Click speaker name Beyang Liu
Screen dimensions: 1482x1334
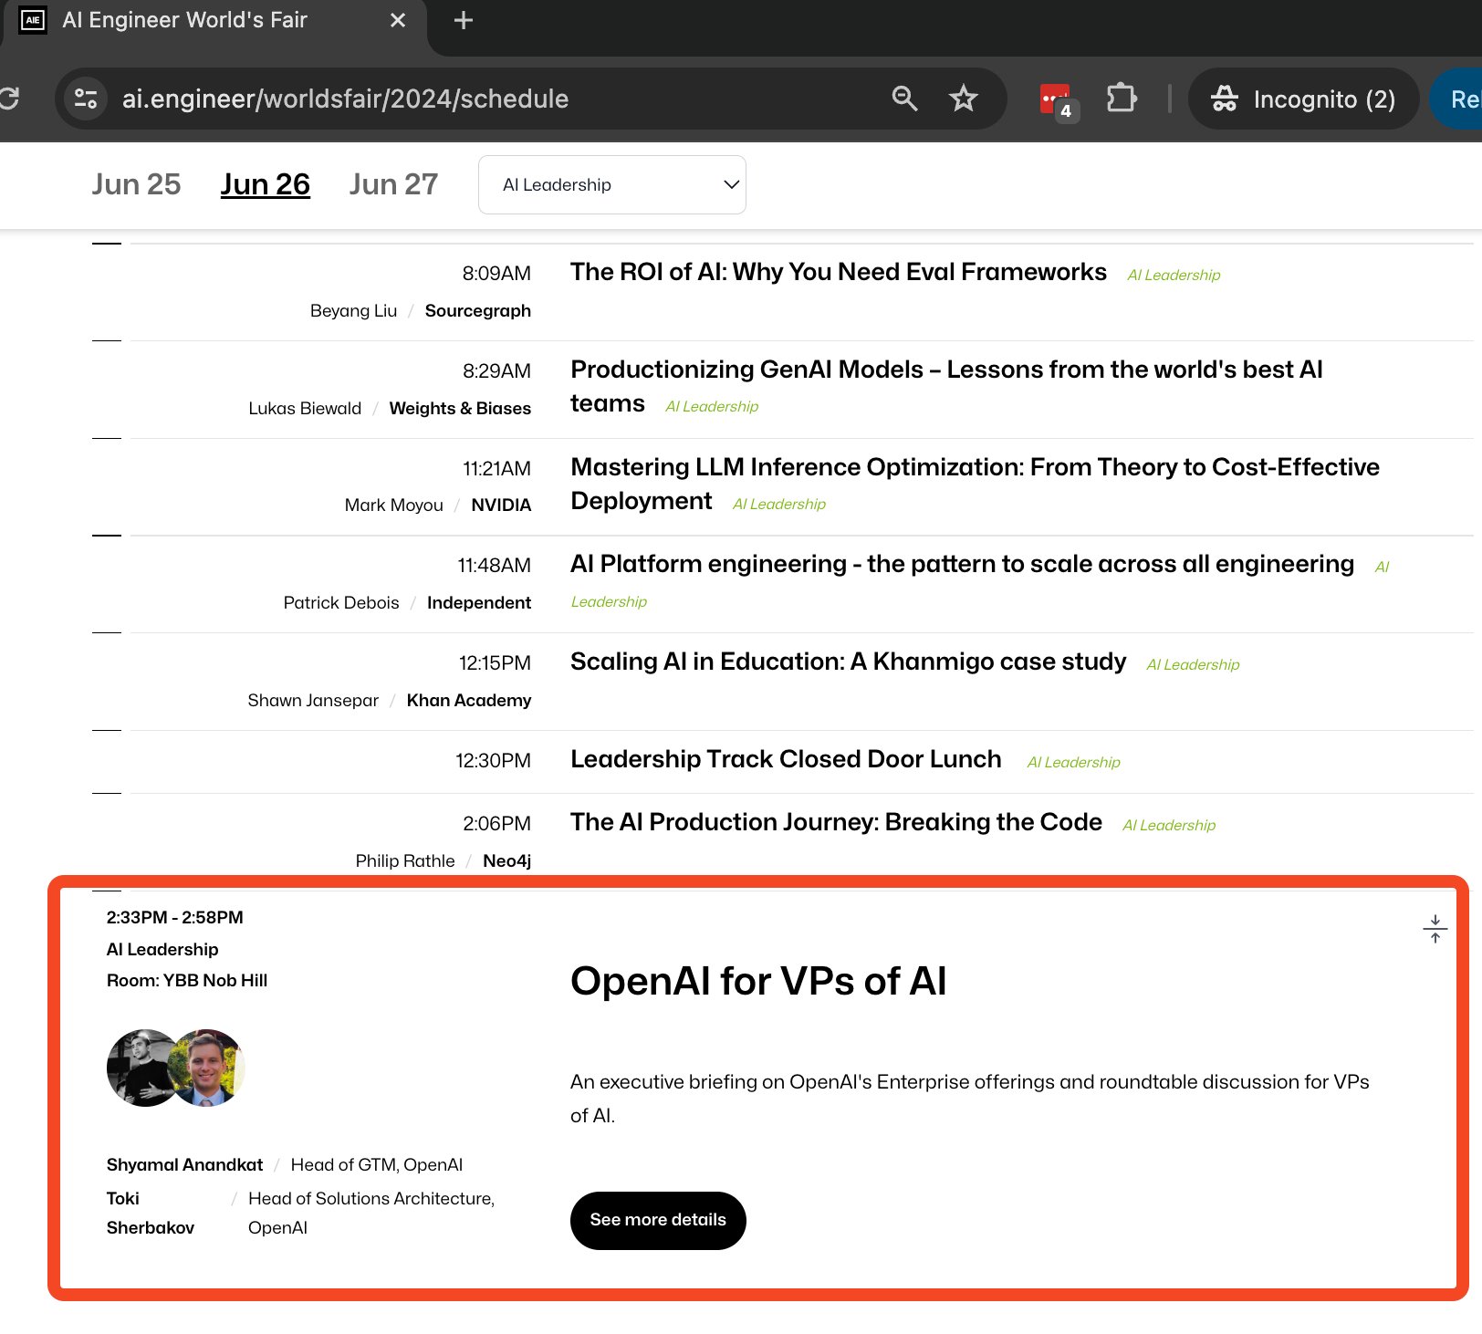(x=353, y=310)
